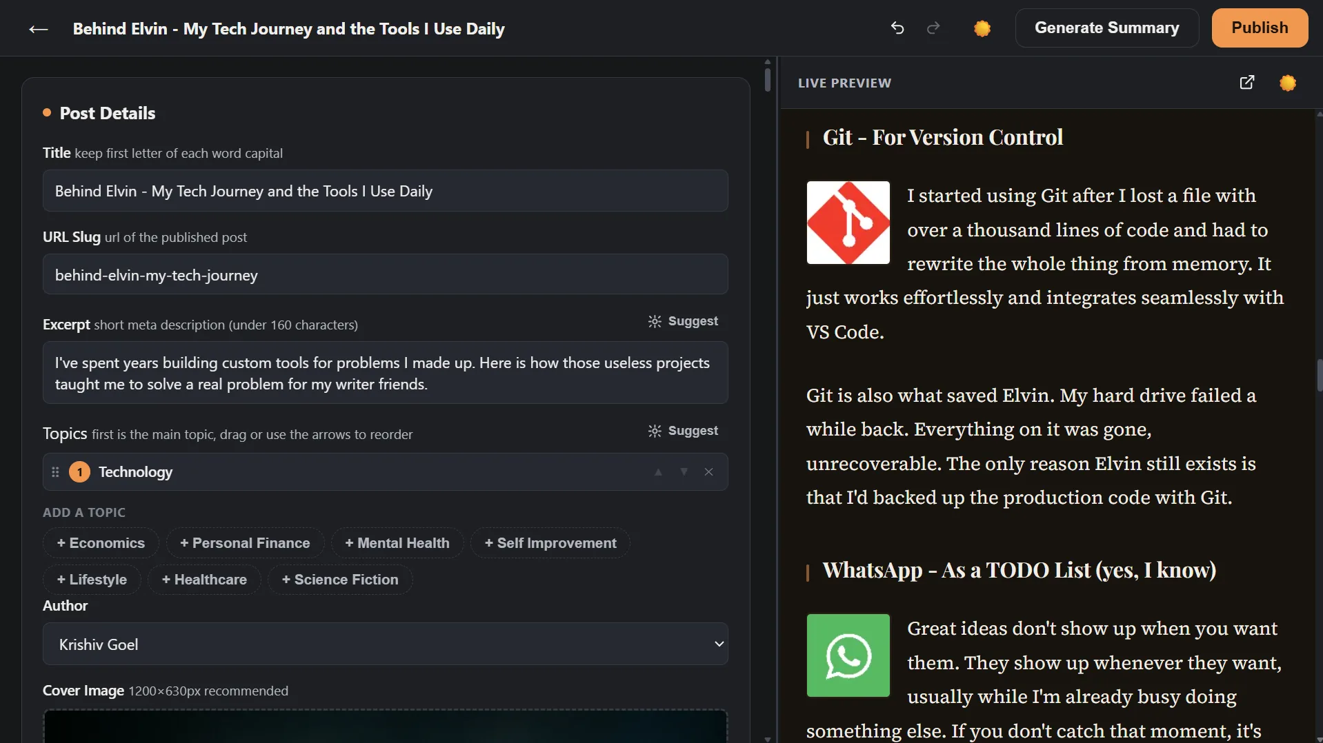Open live preview in new tab icon
The image size is (1323, 743).
(x=1247, y=83)
